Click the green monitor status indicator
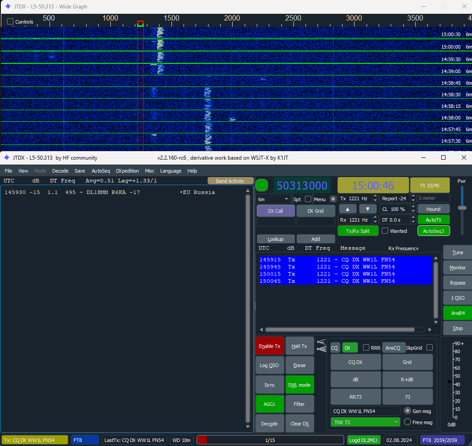The width and height of the screenshot is (472, 446). (262, 185)
